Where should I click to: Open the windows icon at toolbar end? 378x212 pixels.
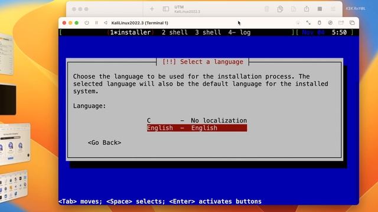[x=352, y=23]
